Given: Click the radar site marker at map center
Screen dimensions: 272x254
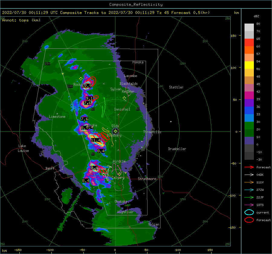Looking at the screenshot, I should coord(115,131).
